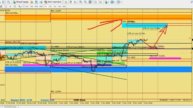Click the top 'MN1 12044' label
Screen dimensions: 193x108
coord(56,11)
